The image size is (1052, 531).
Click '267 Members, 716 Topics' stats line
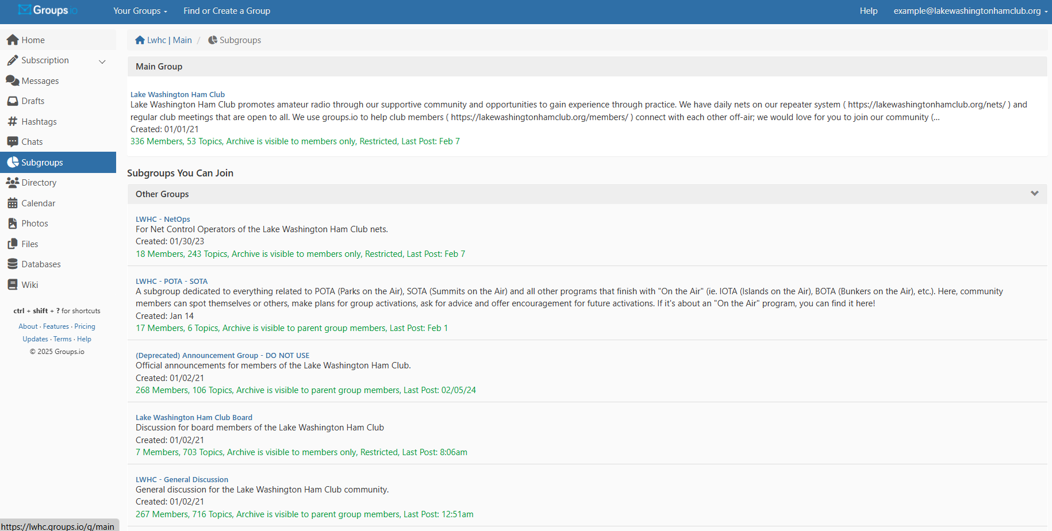pos(305,514)
